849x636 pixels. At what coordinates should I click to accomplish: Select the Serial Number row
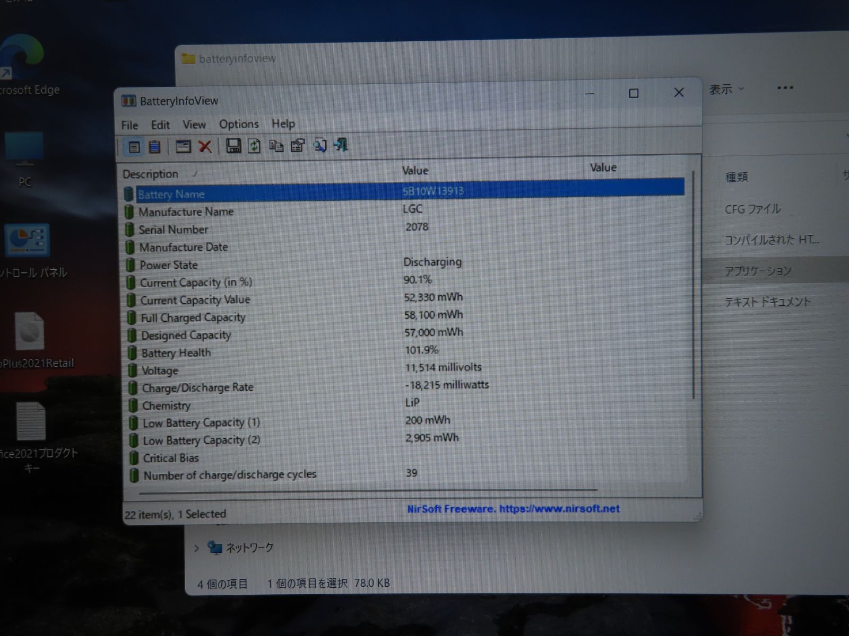pyautogui.click(x=404, y=228)
